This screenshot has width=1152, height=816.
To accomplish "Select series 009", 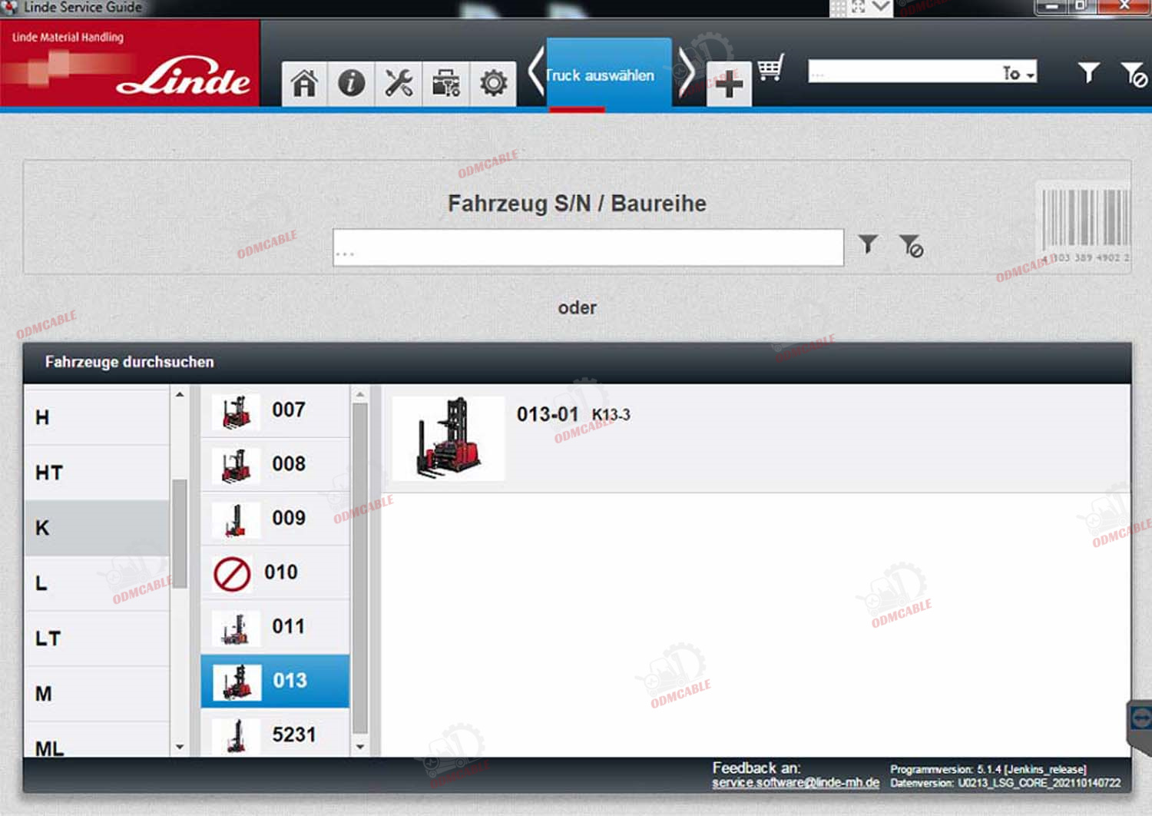I will [275, 519].
